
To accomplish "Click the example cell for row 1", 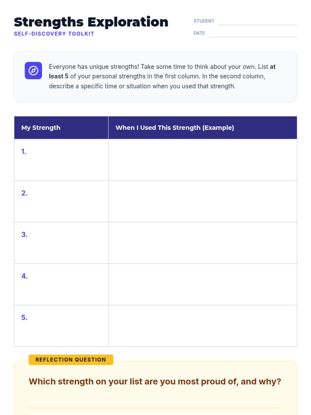I will [203, 160].
